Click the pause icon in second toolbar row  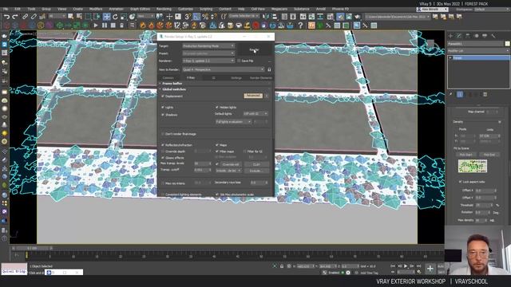105,25
